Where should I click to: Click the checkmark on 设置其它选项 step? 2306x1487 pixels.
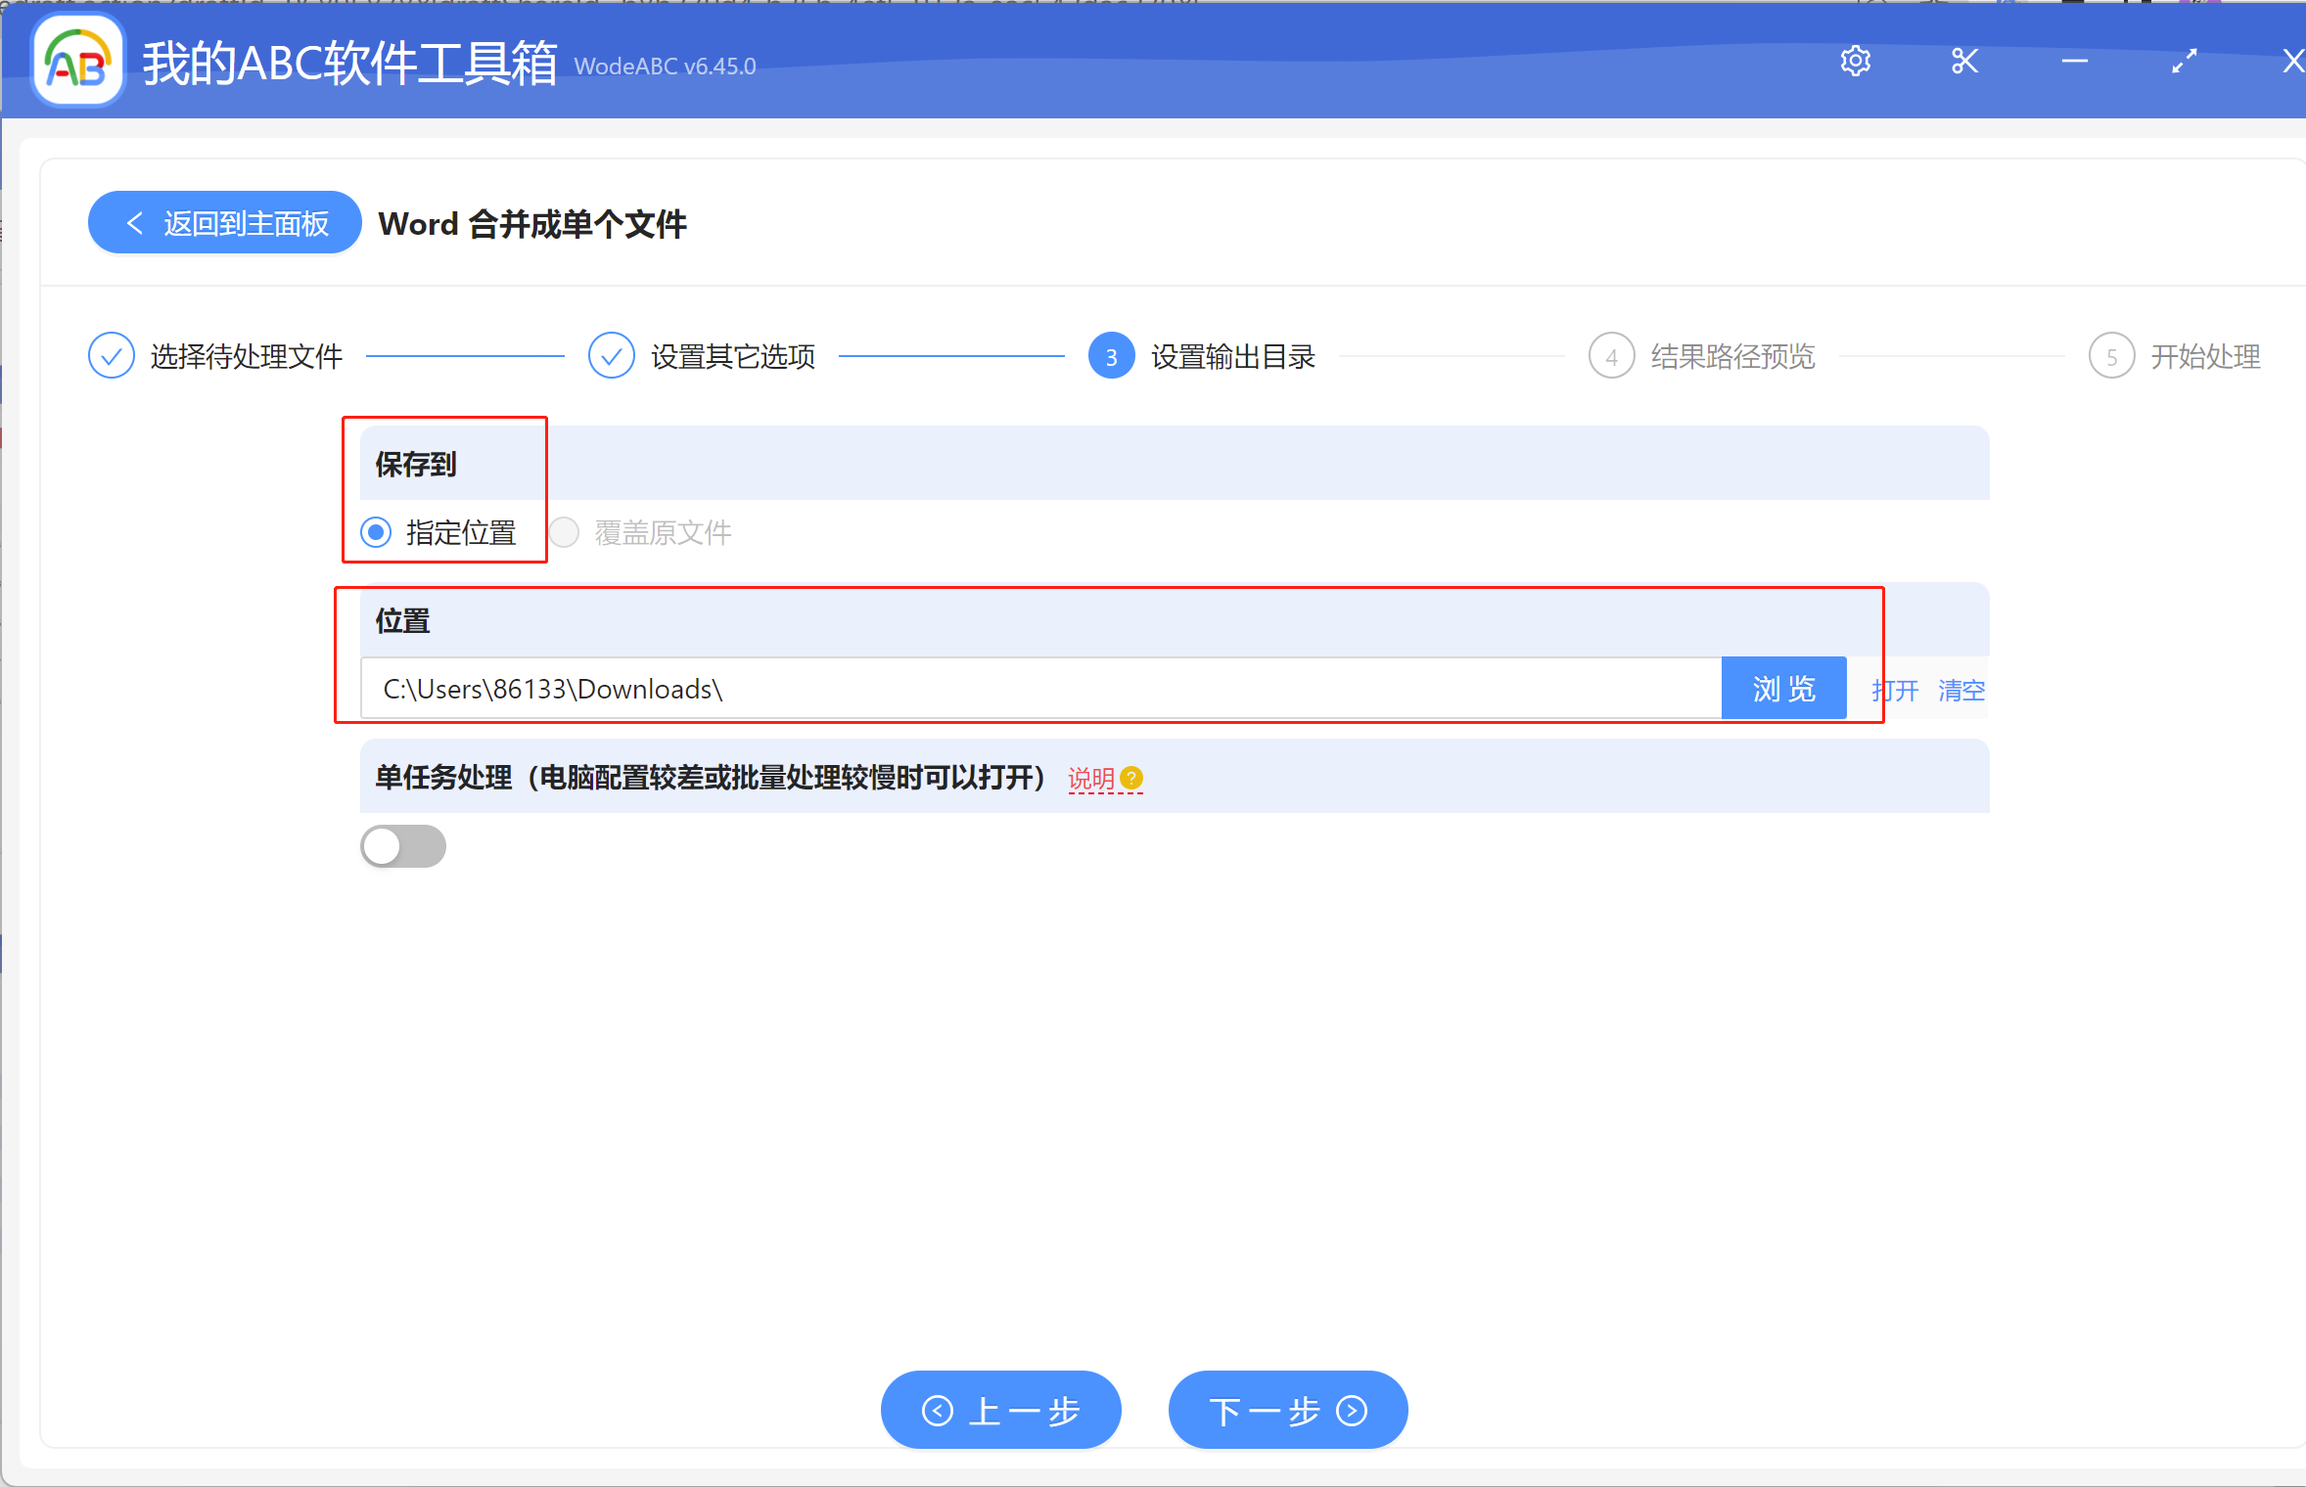pyautogui.click(x=611, y=355)
